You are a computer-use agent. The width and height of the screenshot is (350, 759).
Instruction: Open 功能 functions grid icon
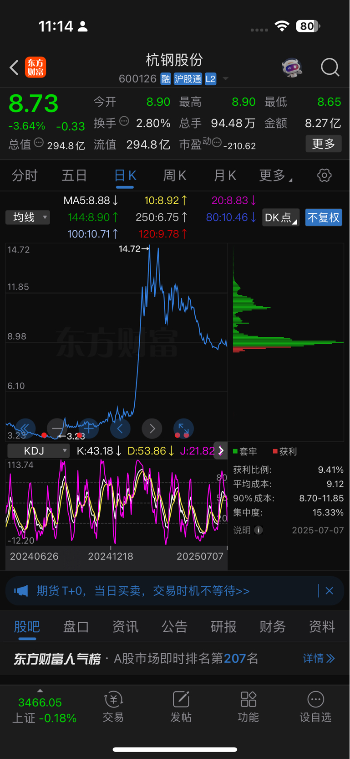248,707
